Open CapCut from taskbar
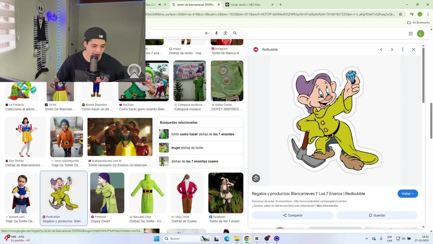The width and height of the screenshot is (433, 244). (x=257, y=239)
